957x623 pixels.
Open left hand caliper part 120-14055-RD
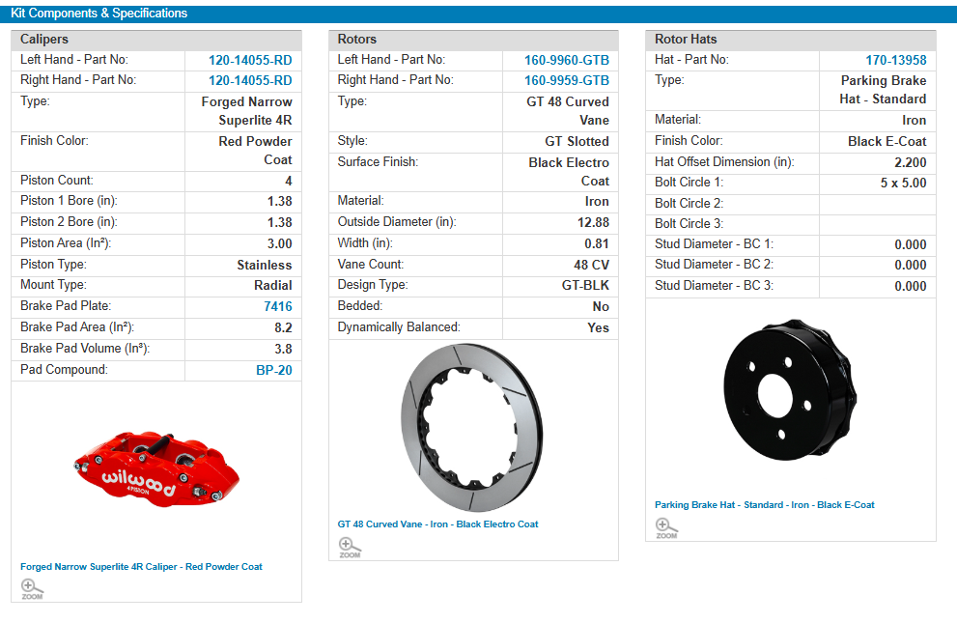click(x=250, y=60)
